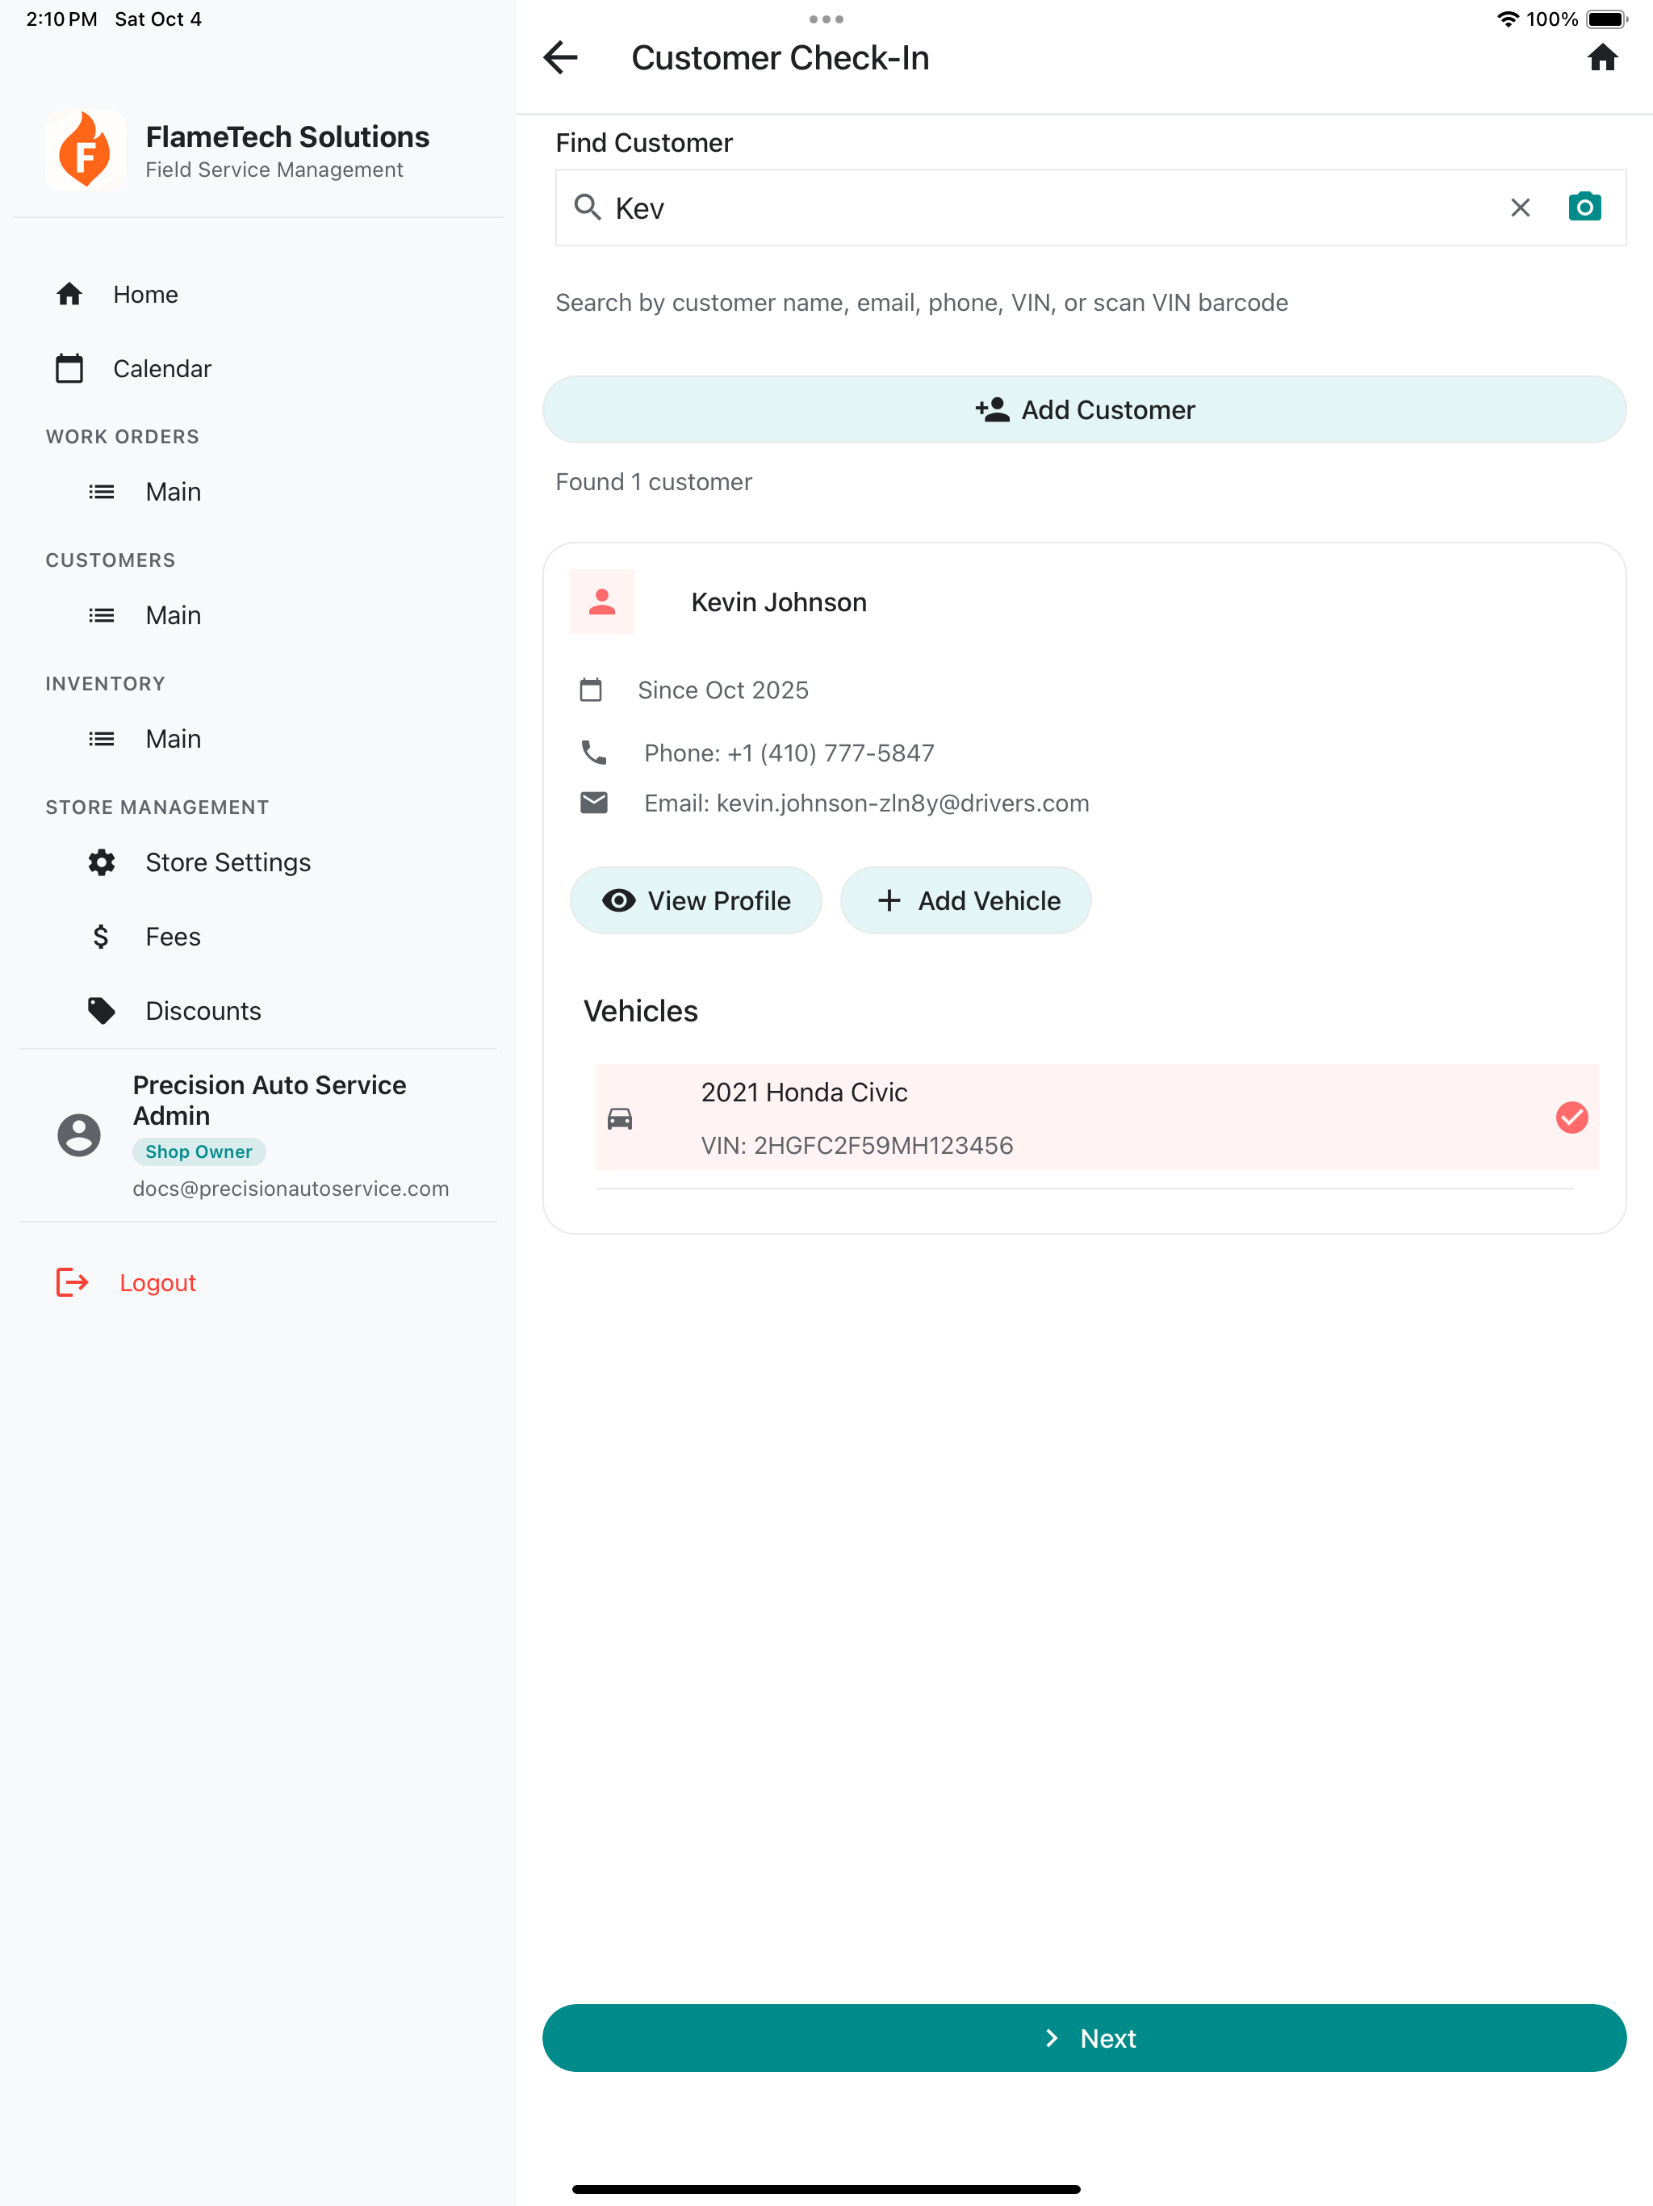Open View Profile for Kevin Johnson
This screenshot has height=2206, width=1653.
[695, 900]
